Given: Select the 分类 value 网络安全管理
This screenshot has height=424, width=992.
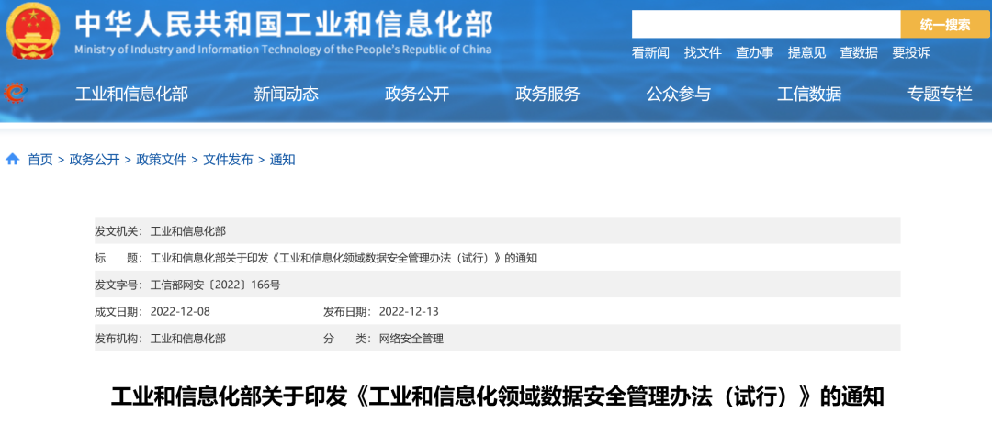Looking at the screenshot, I should tap(411, 339).
